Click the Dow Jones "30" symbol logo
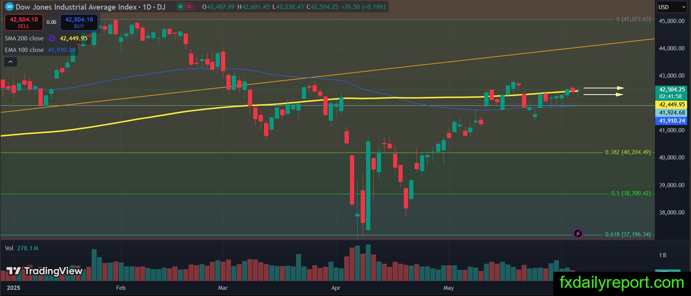 (10, 7)
